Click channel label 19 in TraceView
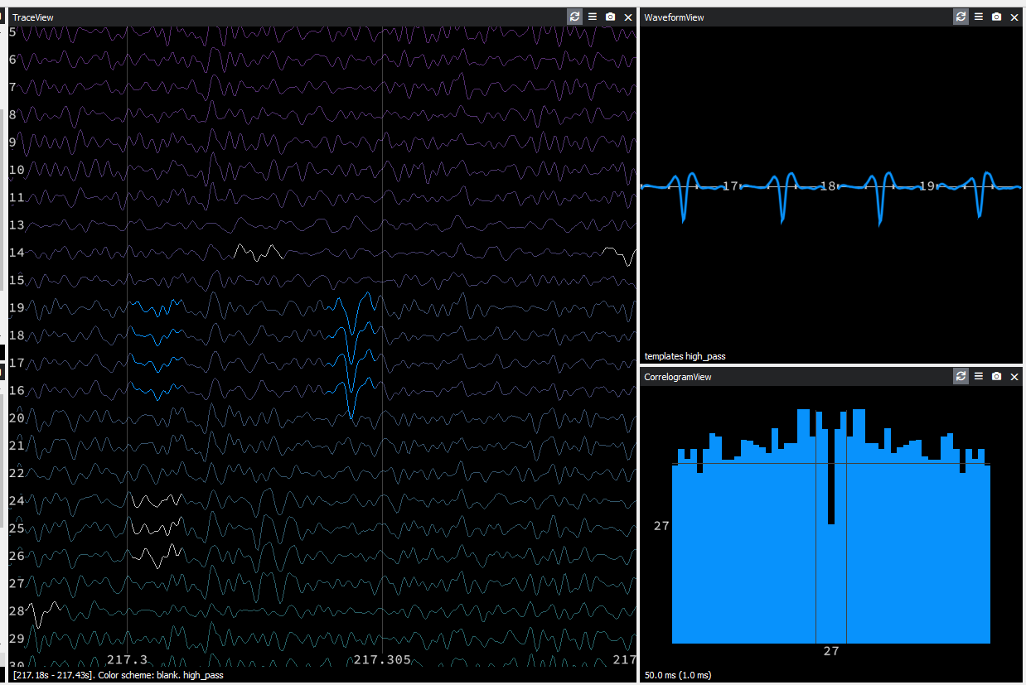 pos(17,307)
